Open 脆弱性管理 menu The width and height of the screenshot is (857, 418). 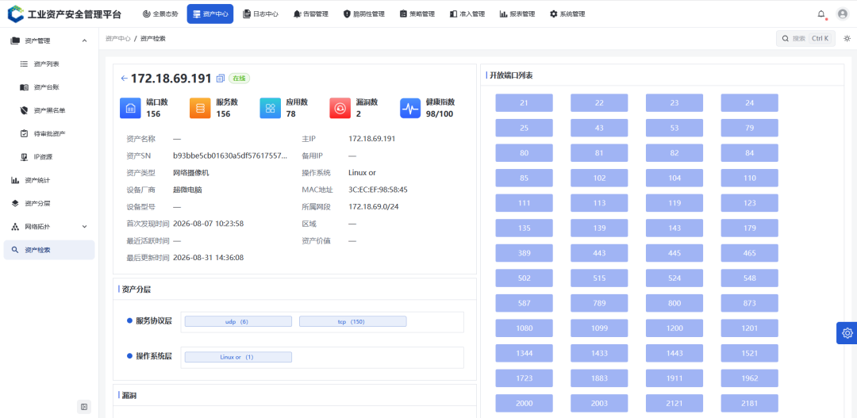[363, 14]
